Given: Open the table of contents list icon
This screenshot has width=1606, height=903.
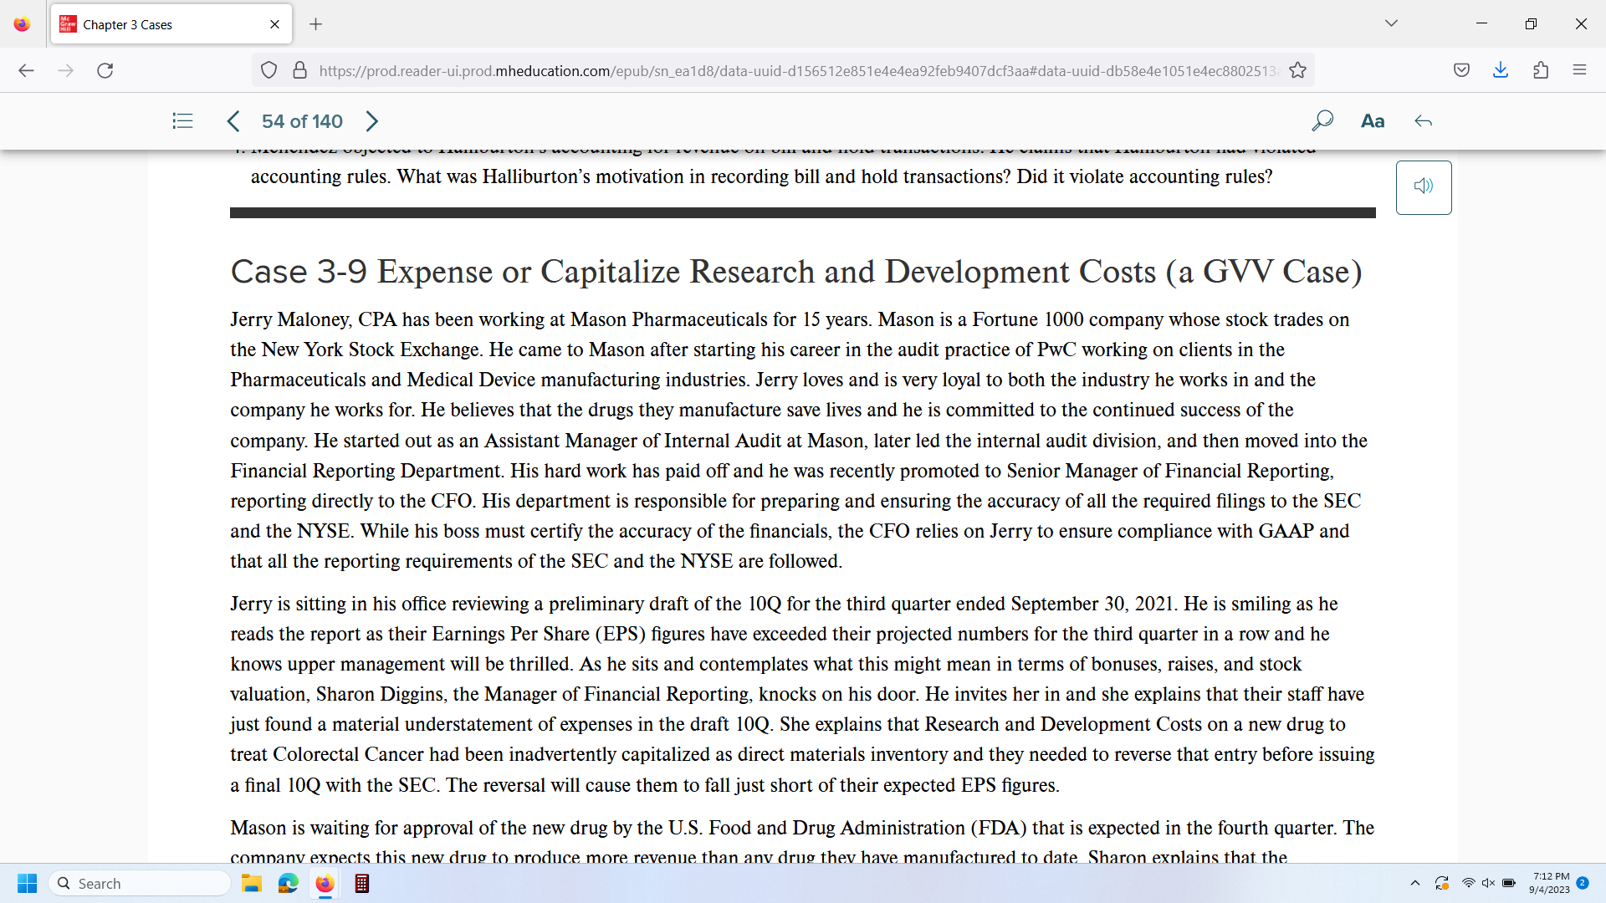Looking at the screenshot, I should coord(182,121).
